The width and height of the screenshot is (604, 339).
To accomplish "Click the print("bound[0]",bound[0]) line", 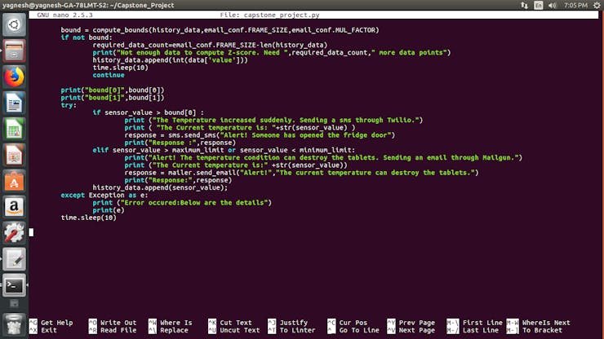I will point(113,90).
